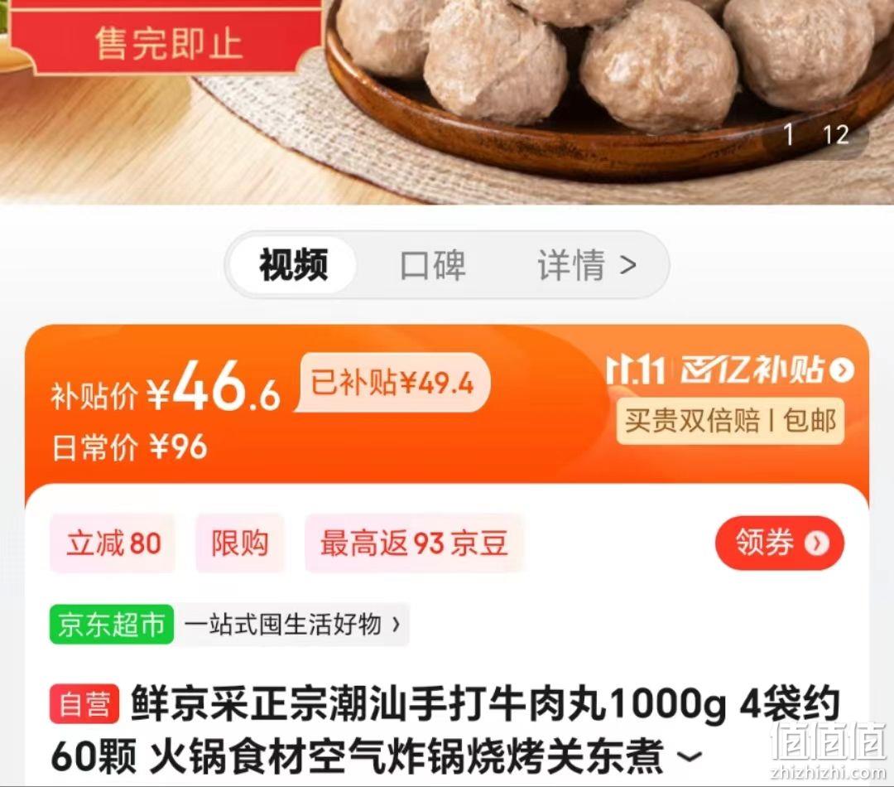Open the 口碑 reviews tab

pyautogui.click(x=433, y=265)
